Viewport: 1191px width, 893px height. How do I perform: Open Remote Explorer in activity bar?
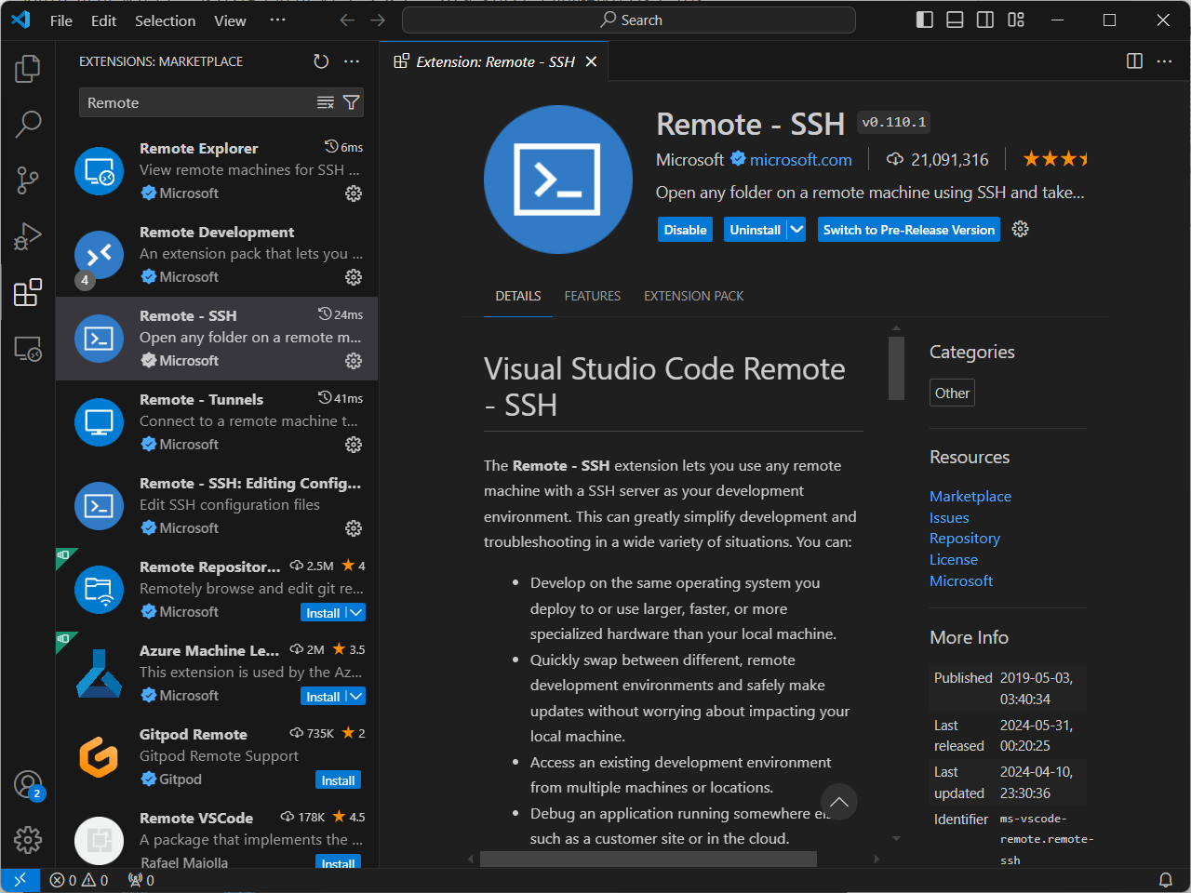(x=28, y=349)
